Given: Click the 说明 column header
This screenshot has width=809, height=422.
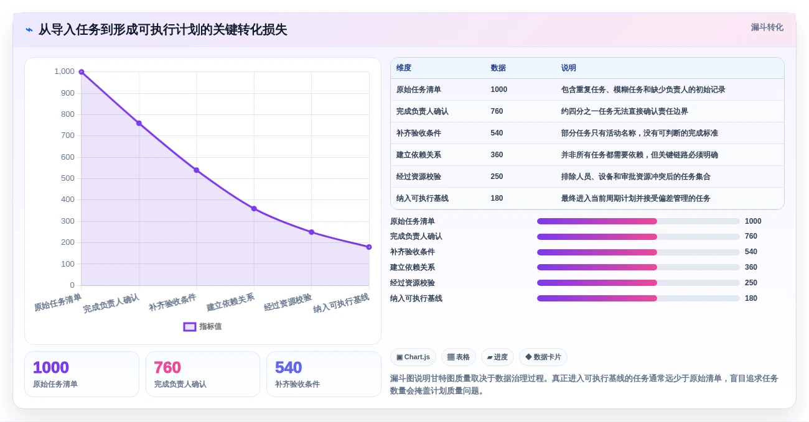Looking at the screenshot, I should [x=569, y=68].
